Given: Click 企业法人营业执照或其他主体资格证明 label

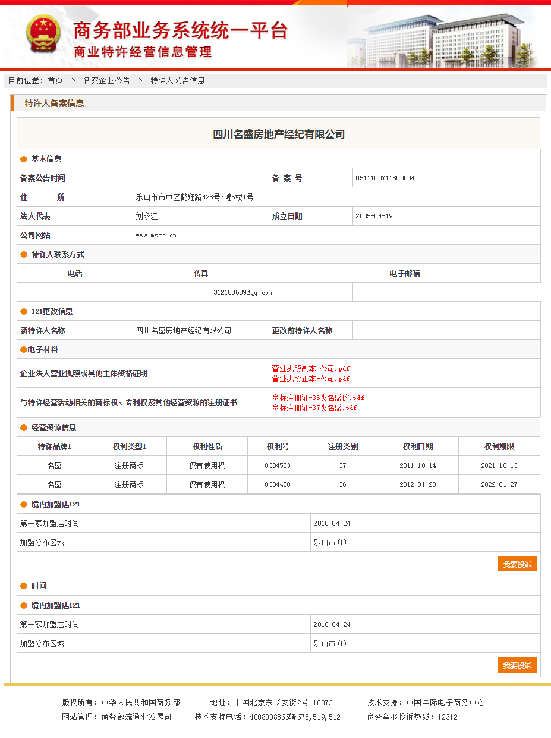Looking at the screenshot, I should (x=84, y=373).
